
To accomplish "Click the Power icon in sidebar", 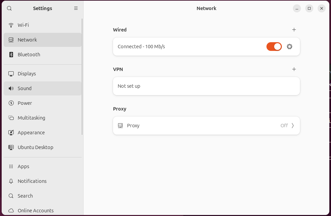I will click(11, 103).
